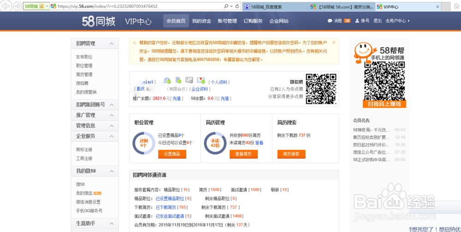
Task: Switch to the 58同城_百度搜索 browser tab
Action: [x=276, y=6]
